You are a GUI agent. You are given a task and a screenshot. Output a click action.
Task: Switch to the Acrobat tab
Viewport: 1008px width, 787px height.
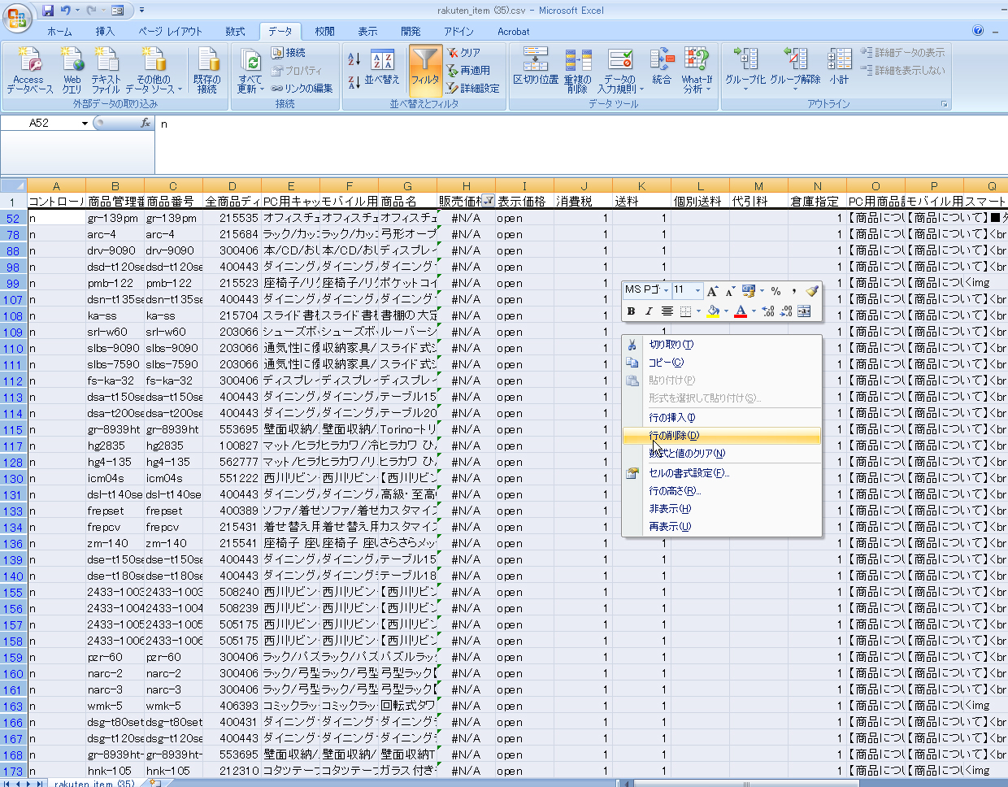[x=514, y=32]
